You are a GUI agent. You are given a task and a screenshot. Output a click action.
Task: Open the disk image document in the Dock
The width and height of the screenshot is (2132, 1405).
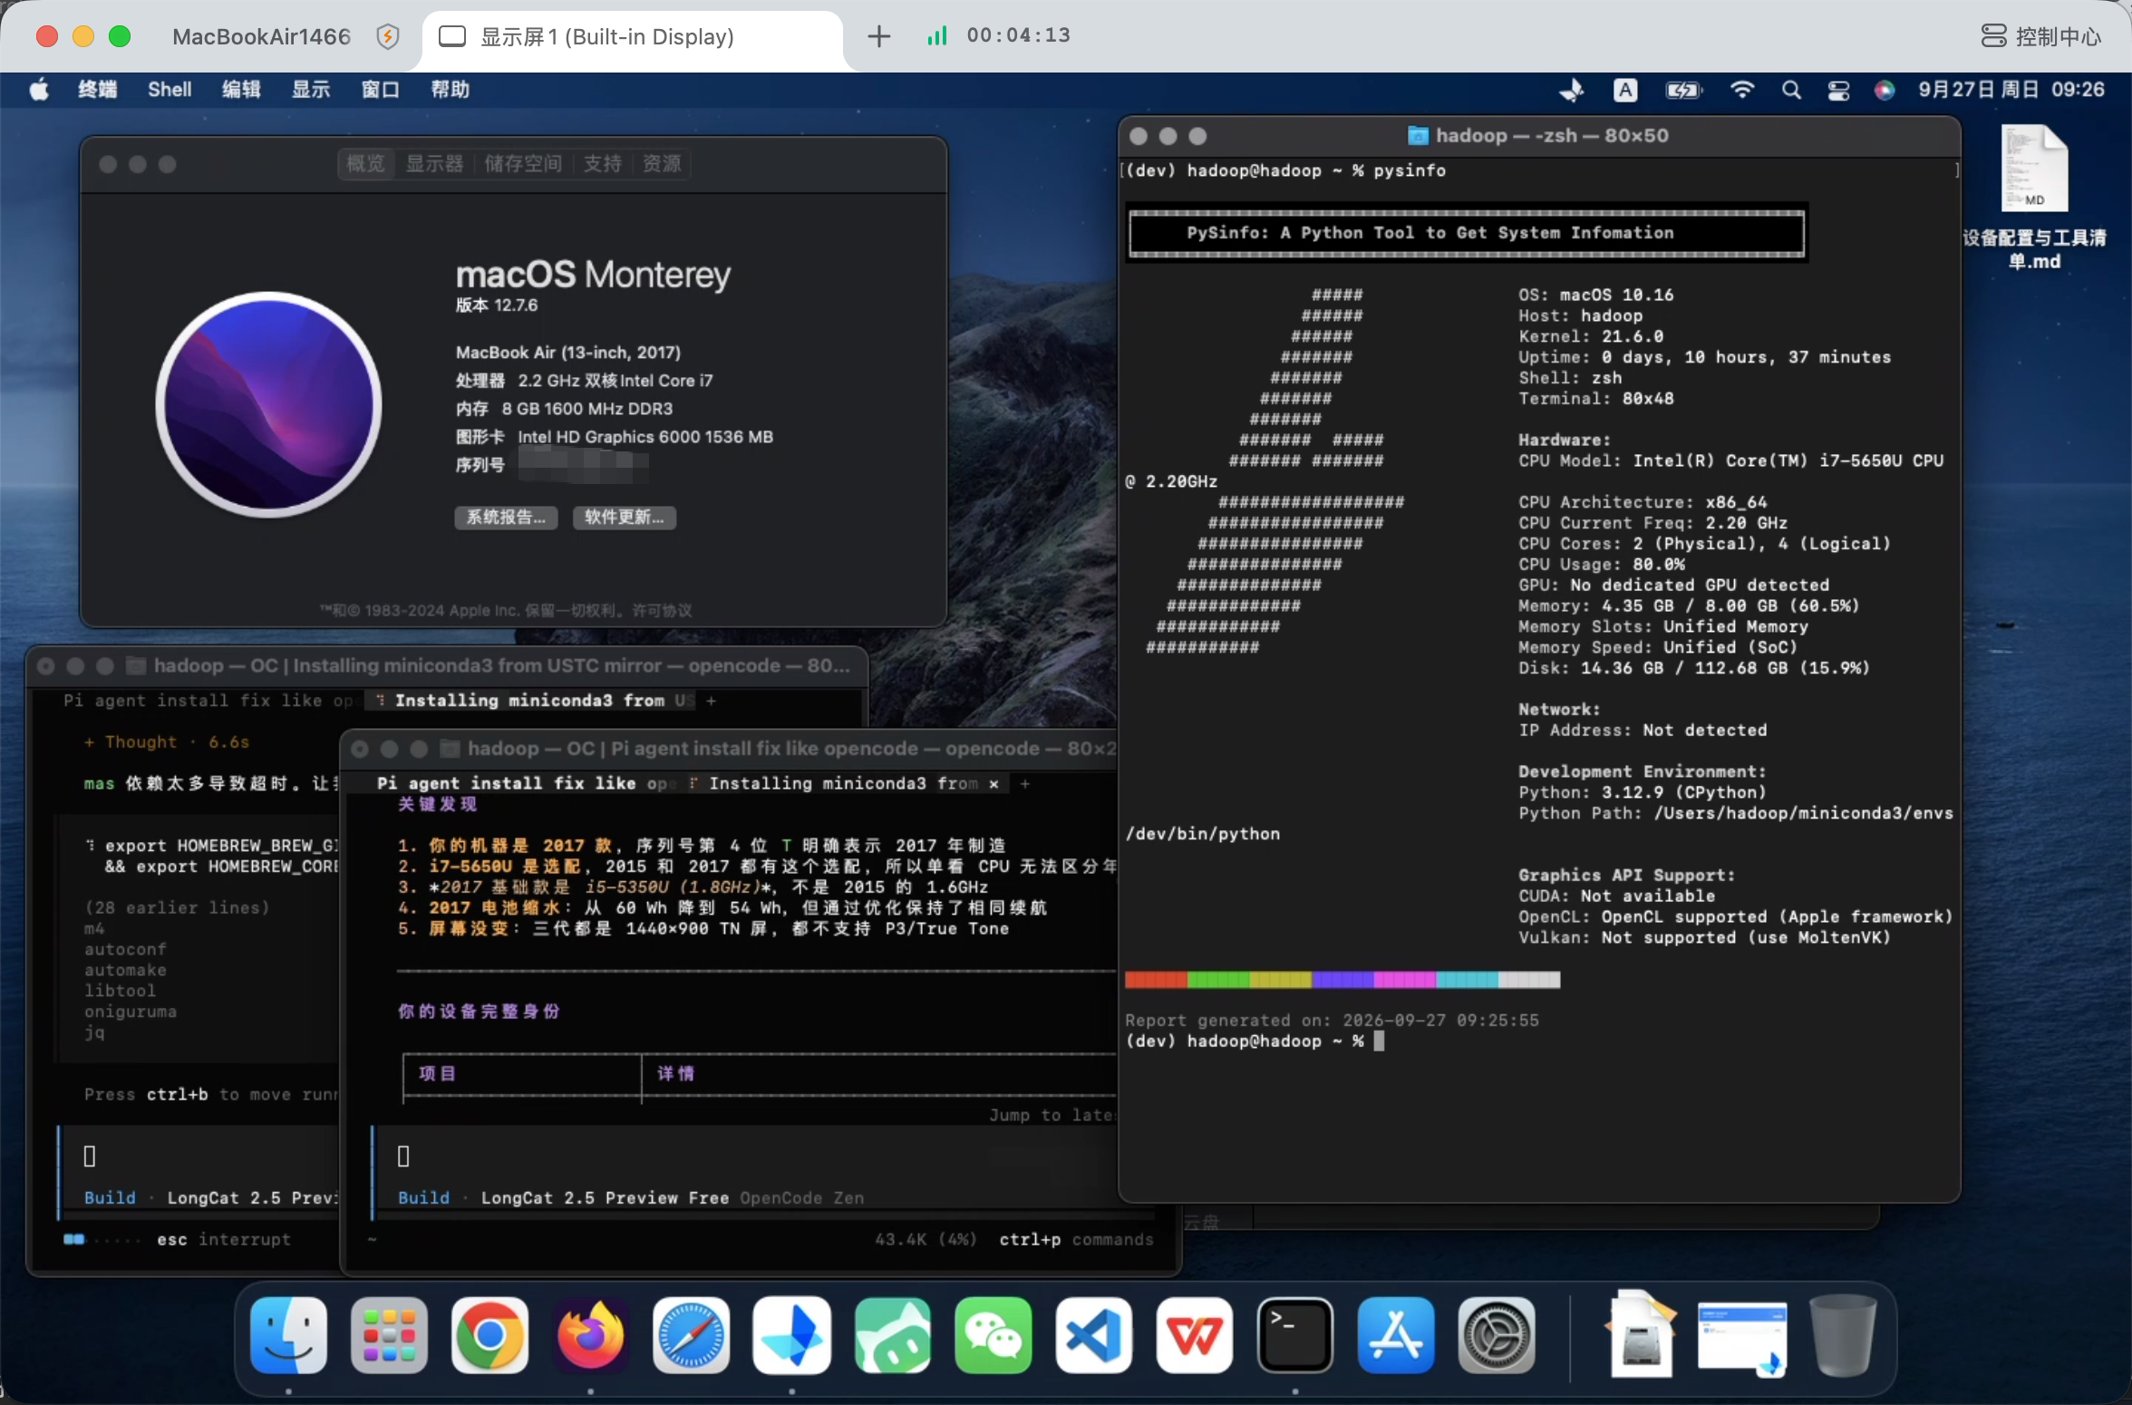[1641, 1335]
